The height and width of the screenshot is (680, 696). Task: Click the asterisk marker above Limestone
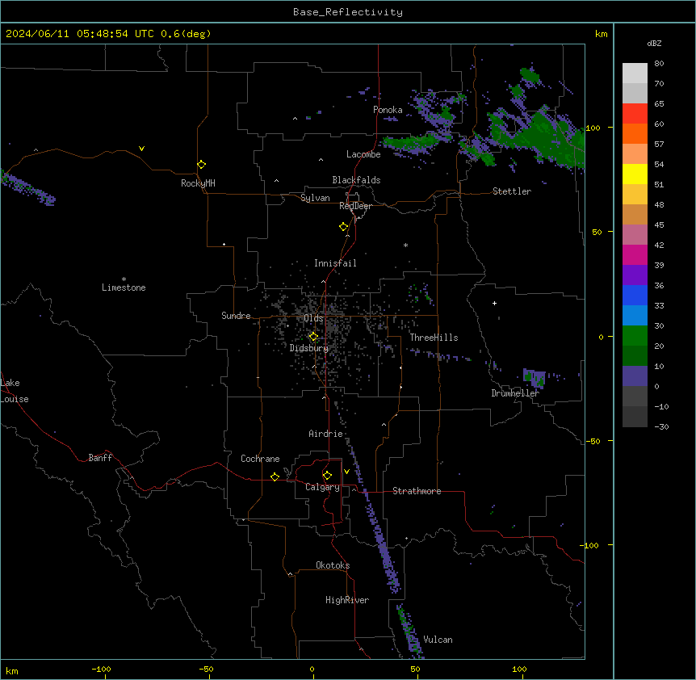[x=124, y=279]
